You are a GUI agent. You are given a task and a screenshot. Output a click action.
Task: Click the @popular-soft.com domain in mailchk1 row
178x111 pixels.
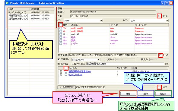coord(143,34)
